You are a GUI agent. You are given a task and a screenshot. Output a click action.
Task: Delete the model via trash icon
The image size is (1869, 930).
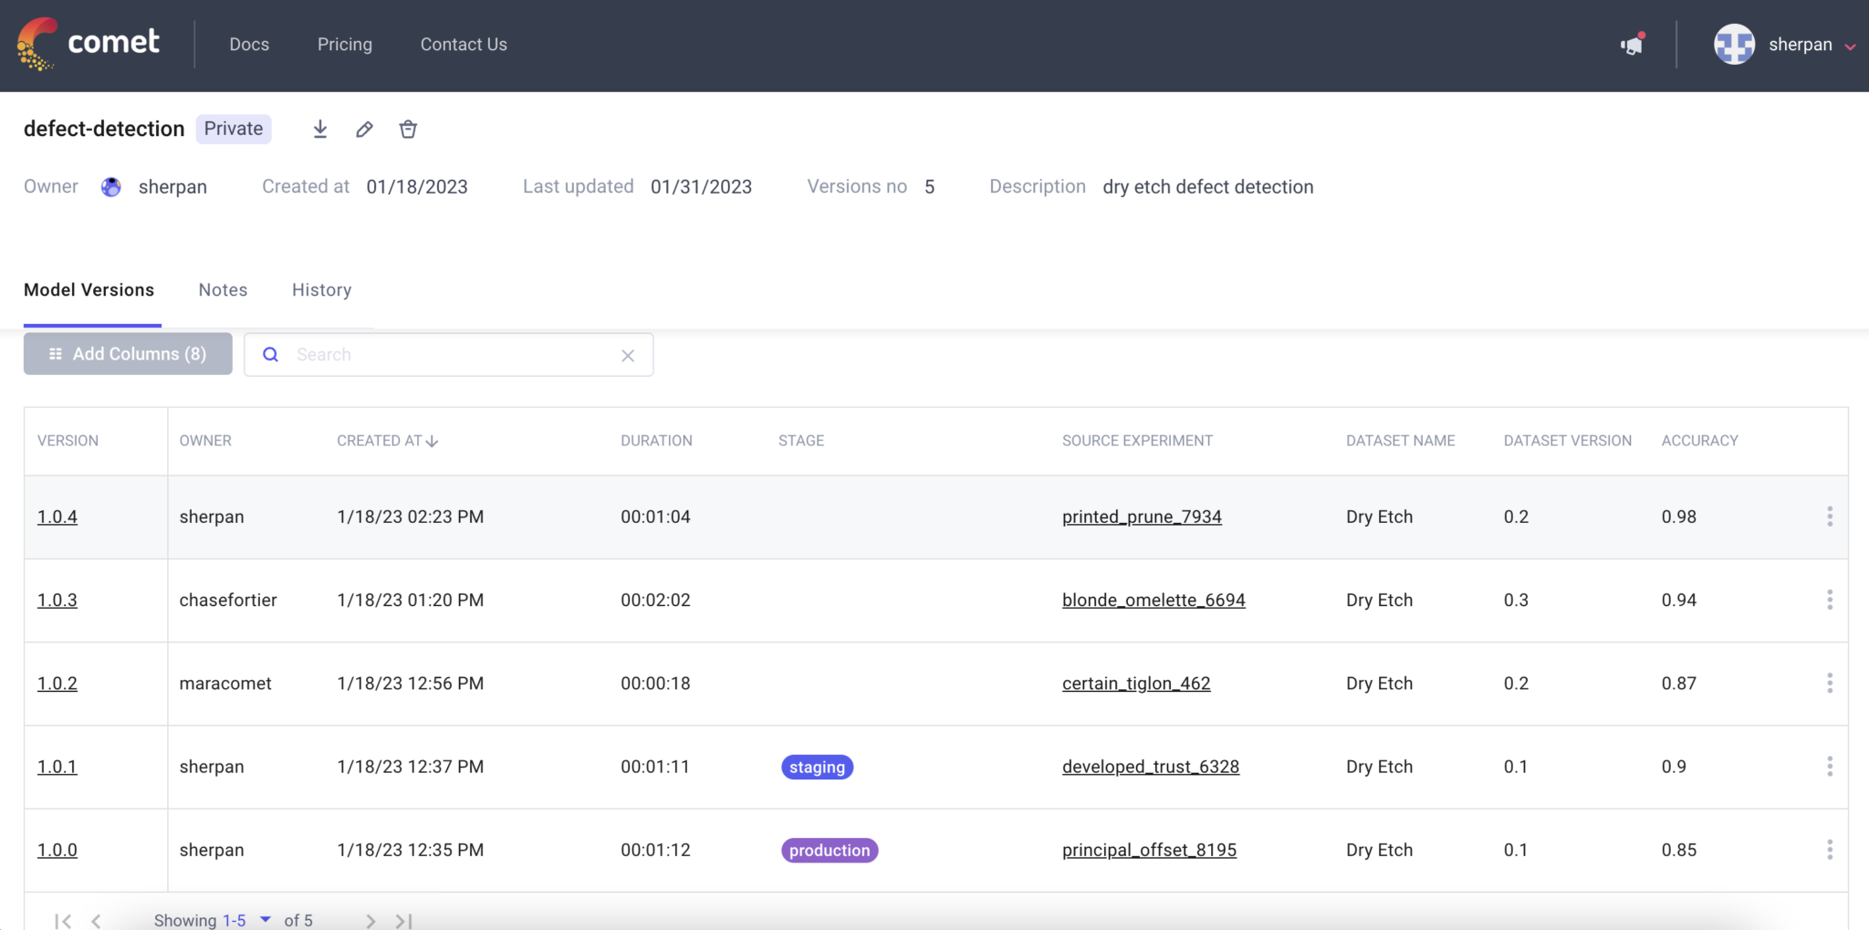408,130
